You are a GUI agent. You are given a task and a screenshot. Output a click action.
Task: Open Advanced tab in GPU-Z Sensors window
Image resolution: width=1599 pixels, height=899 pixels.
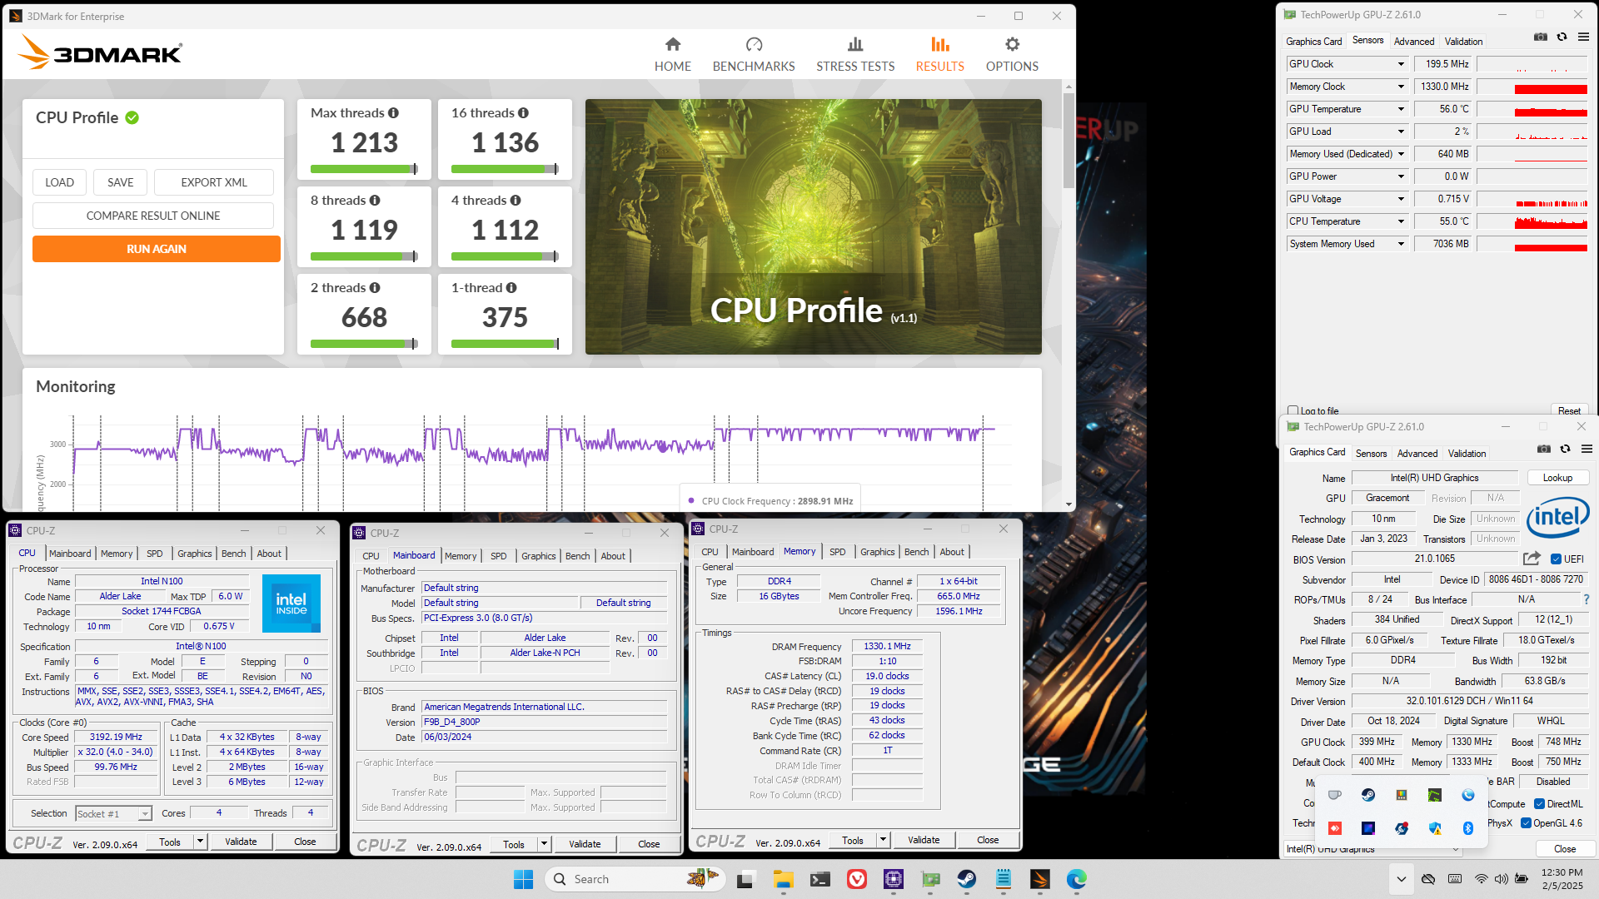tap(1414, 42)
